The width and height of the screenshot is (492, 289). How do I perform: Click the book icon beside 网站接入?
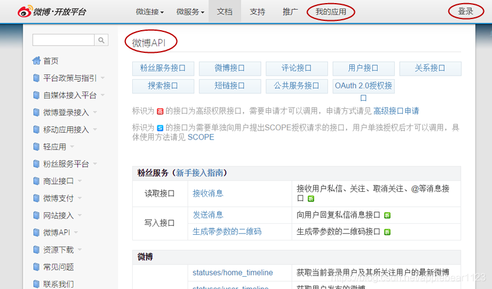pos(36,215)
